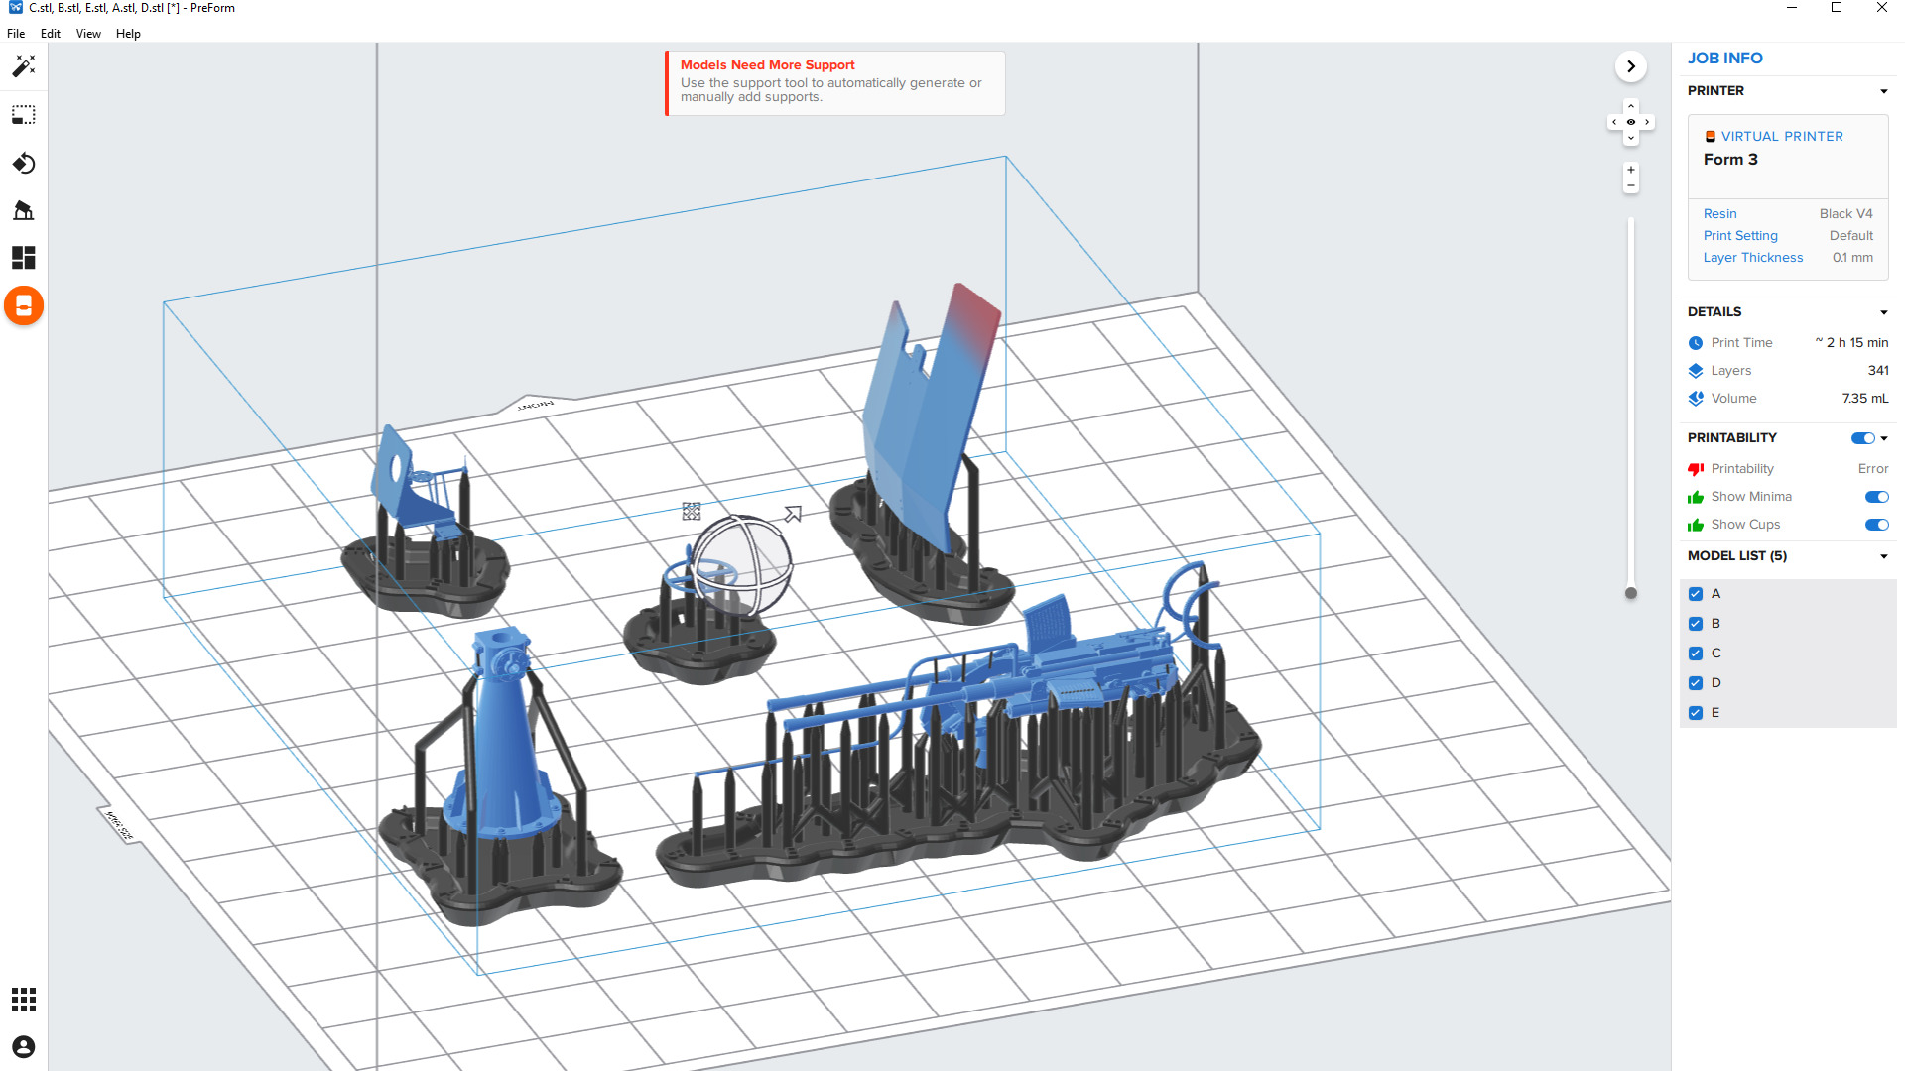This screenshot has width=1905, height=1071.
Task: Zoom in with the plus button
Action: pos(1631,170)
